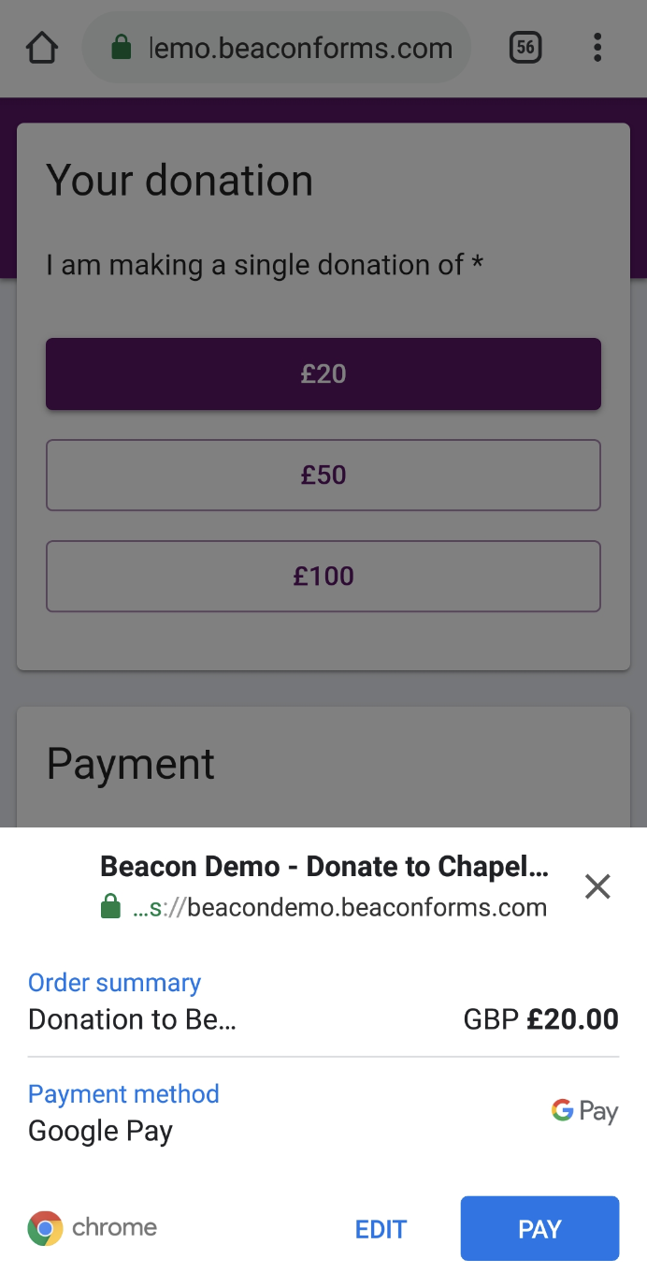This screenshot has height=1288, width=647.
Task: Click the address bar padlock icon
Action: coord(121,48)
